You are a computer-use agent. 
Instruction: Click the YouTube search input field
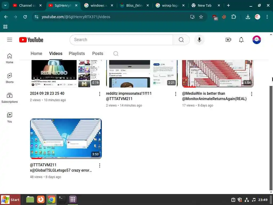(122, 40)
